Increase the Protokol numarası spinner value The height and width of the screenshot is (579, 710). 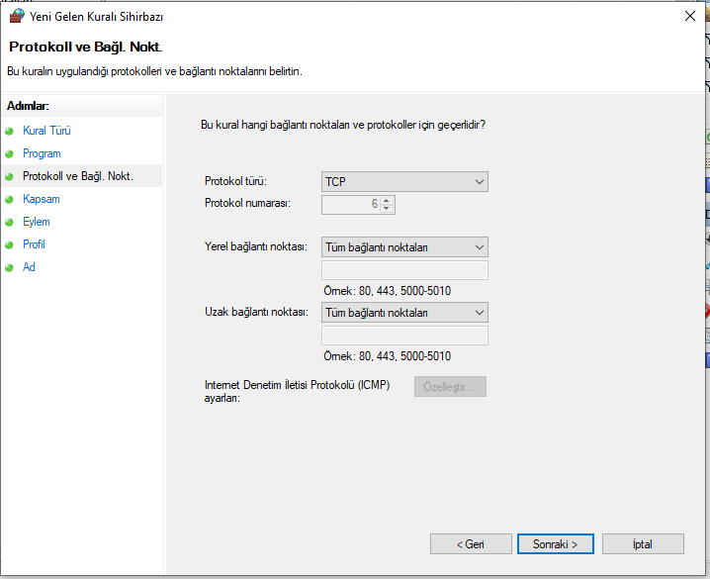point(387,200)
